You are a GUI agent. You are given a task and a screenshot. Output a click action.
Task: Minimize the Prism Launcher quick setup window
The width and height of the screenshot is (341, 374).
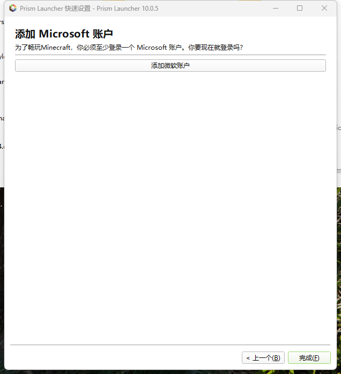(x=276, y=9)
